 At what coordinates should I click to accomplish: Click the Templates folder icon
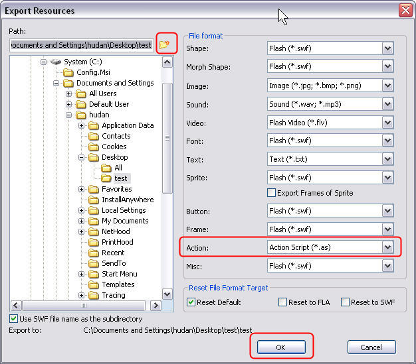pyautogui.click(x=94, y=284)
